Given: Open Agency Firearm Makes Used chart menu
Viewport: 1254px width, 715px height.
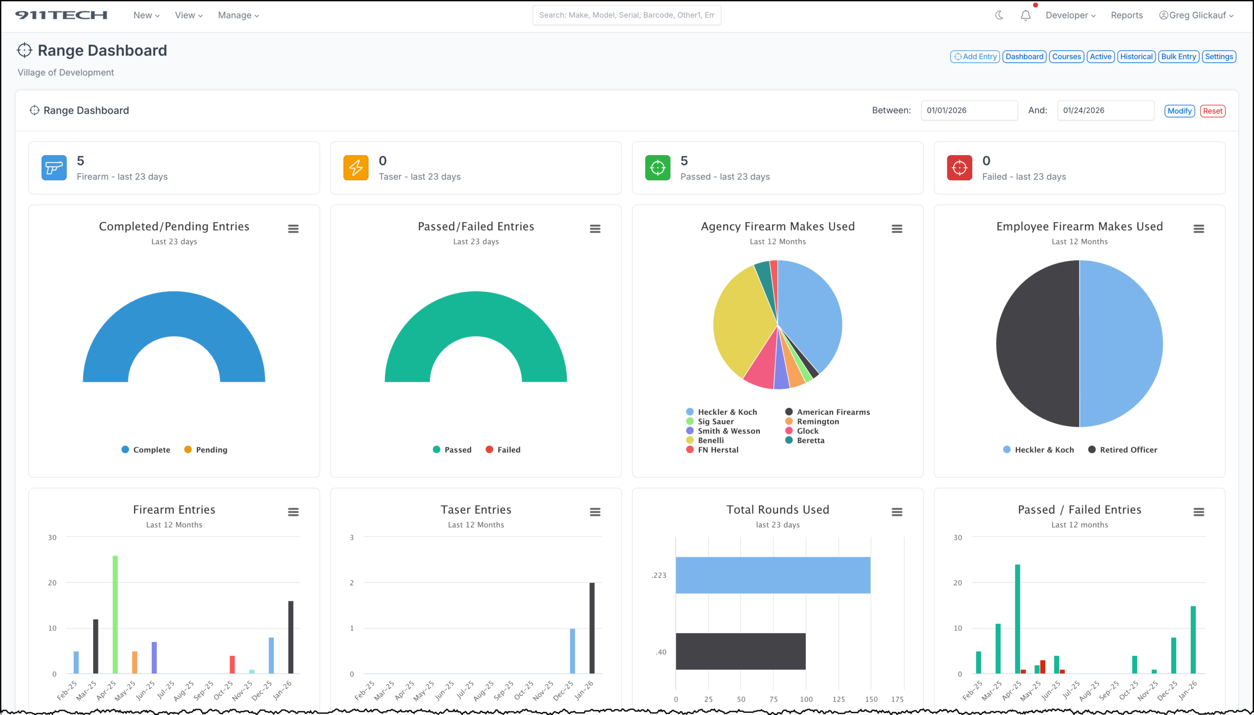Looking at the screenshot, I should tap(897, 229).
